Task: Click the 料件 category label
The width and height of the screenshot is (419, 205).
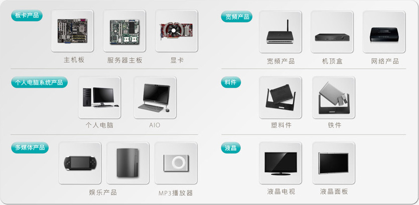Action: [231, 82]
